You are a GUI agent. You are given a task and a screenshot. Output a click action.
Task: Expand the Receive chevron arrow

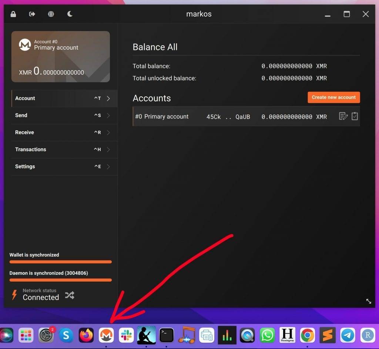(x=108, y=132)
